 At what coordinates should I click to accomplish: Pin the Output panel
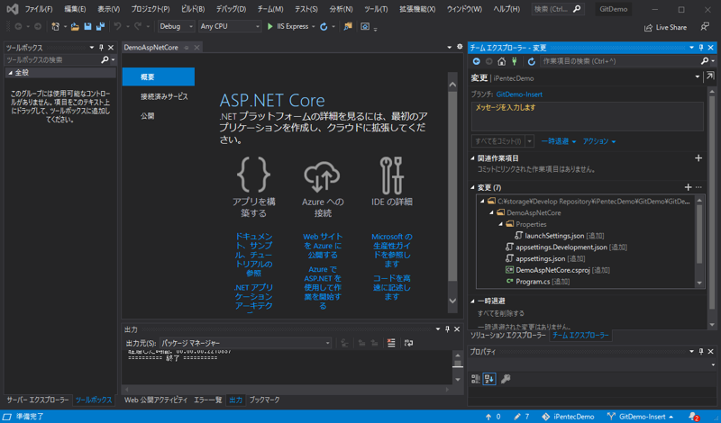[447, 328]
